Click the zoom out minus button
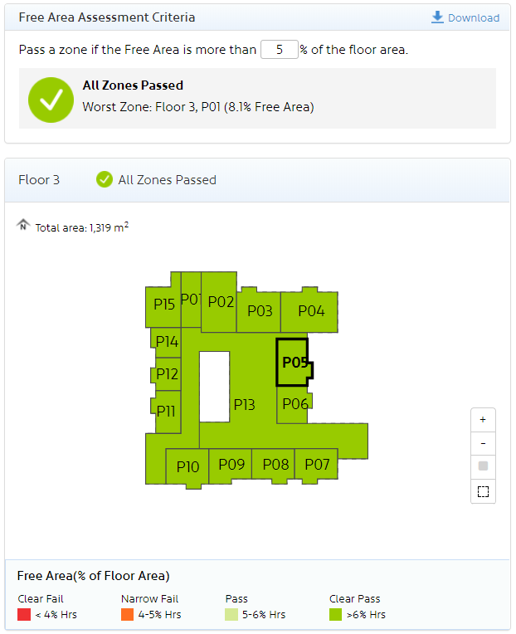Viewport: 516px width, 634px height. point(483,443)
